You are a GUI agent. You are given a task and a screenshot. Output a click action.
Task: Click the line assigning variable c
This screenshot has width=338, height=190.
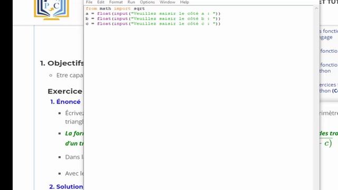point(153,24)
